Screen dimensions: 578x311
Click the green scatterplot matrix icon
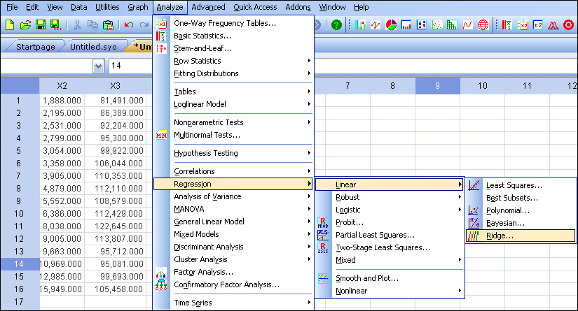point(452,25)
